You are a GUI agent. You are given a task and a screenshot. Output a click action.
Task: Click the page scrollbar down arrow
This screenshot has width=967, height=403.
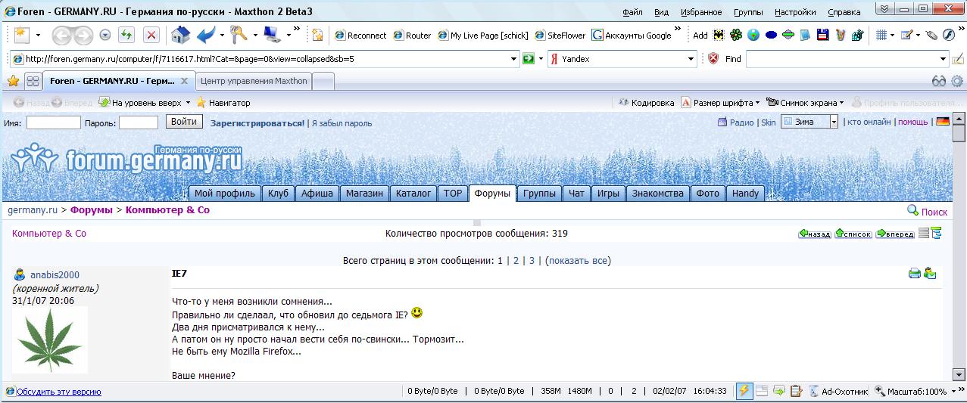[x=959, y=374]
